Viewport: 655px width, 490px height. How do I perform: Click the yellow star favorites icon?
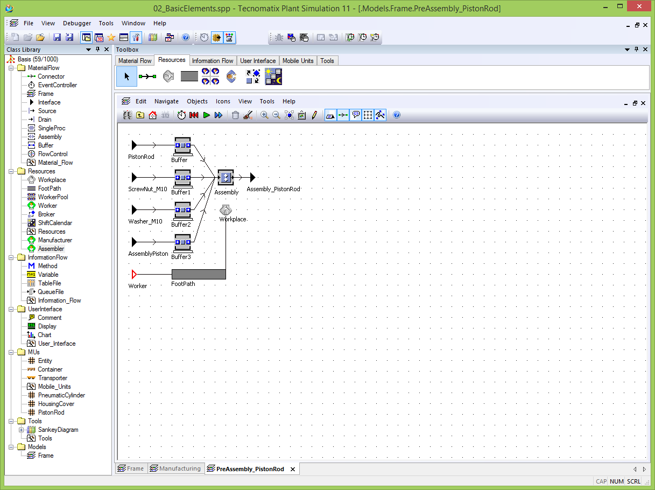[x=111, y=37]
